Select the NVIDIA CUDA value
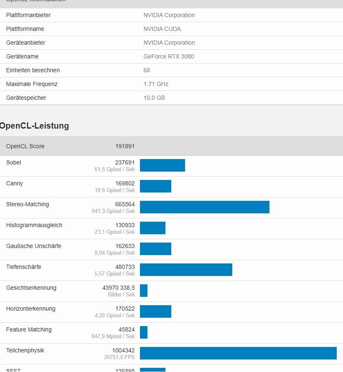 coord(162,29)
